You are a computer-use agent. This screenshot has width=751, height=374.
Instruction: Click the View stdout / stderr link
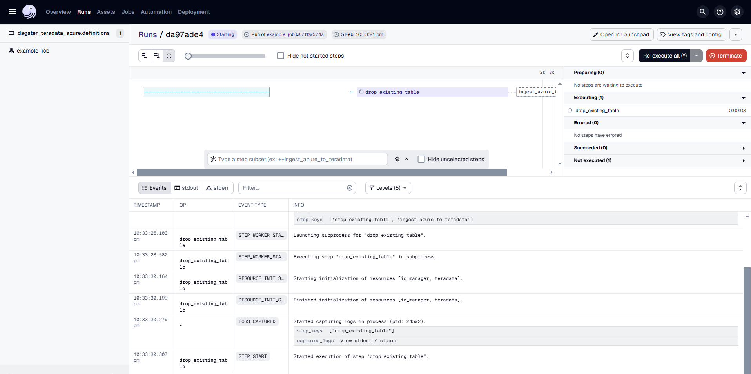click(368, 341)
